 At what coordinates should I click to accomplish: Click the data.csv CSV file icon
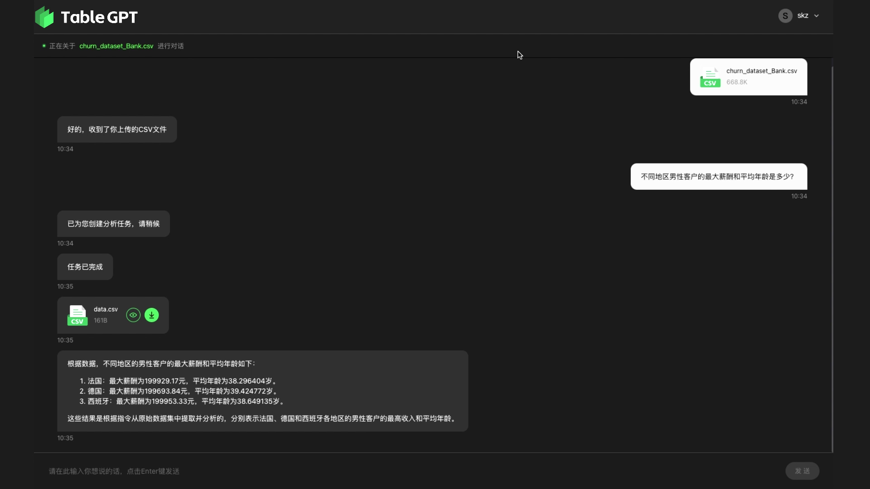tap(77, 315)
